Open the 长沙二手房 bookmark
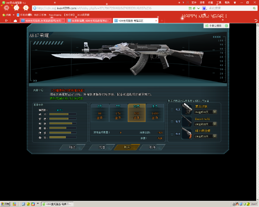Image resolution: width=259 pixels, height=207 pixels. point(41,15)
